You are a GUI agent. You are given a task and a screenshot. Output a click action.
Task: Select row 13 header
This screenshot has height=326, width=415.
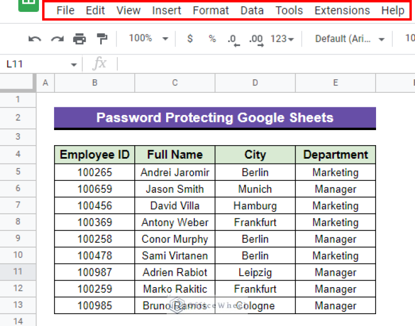(18, 305)
